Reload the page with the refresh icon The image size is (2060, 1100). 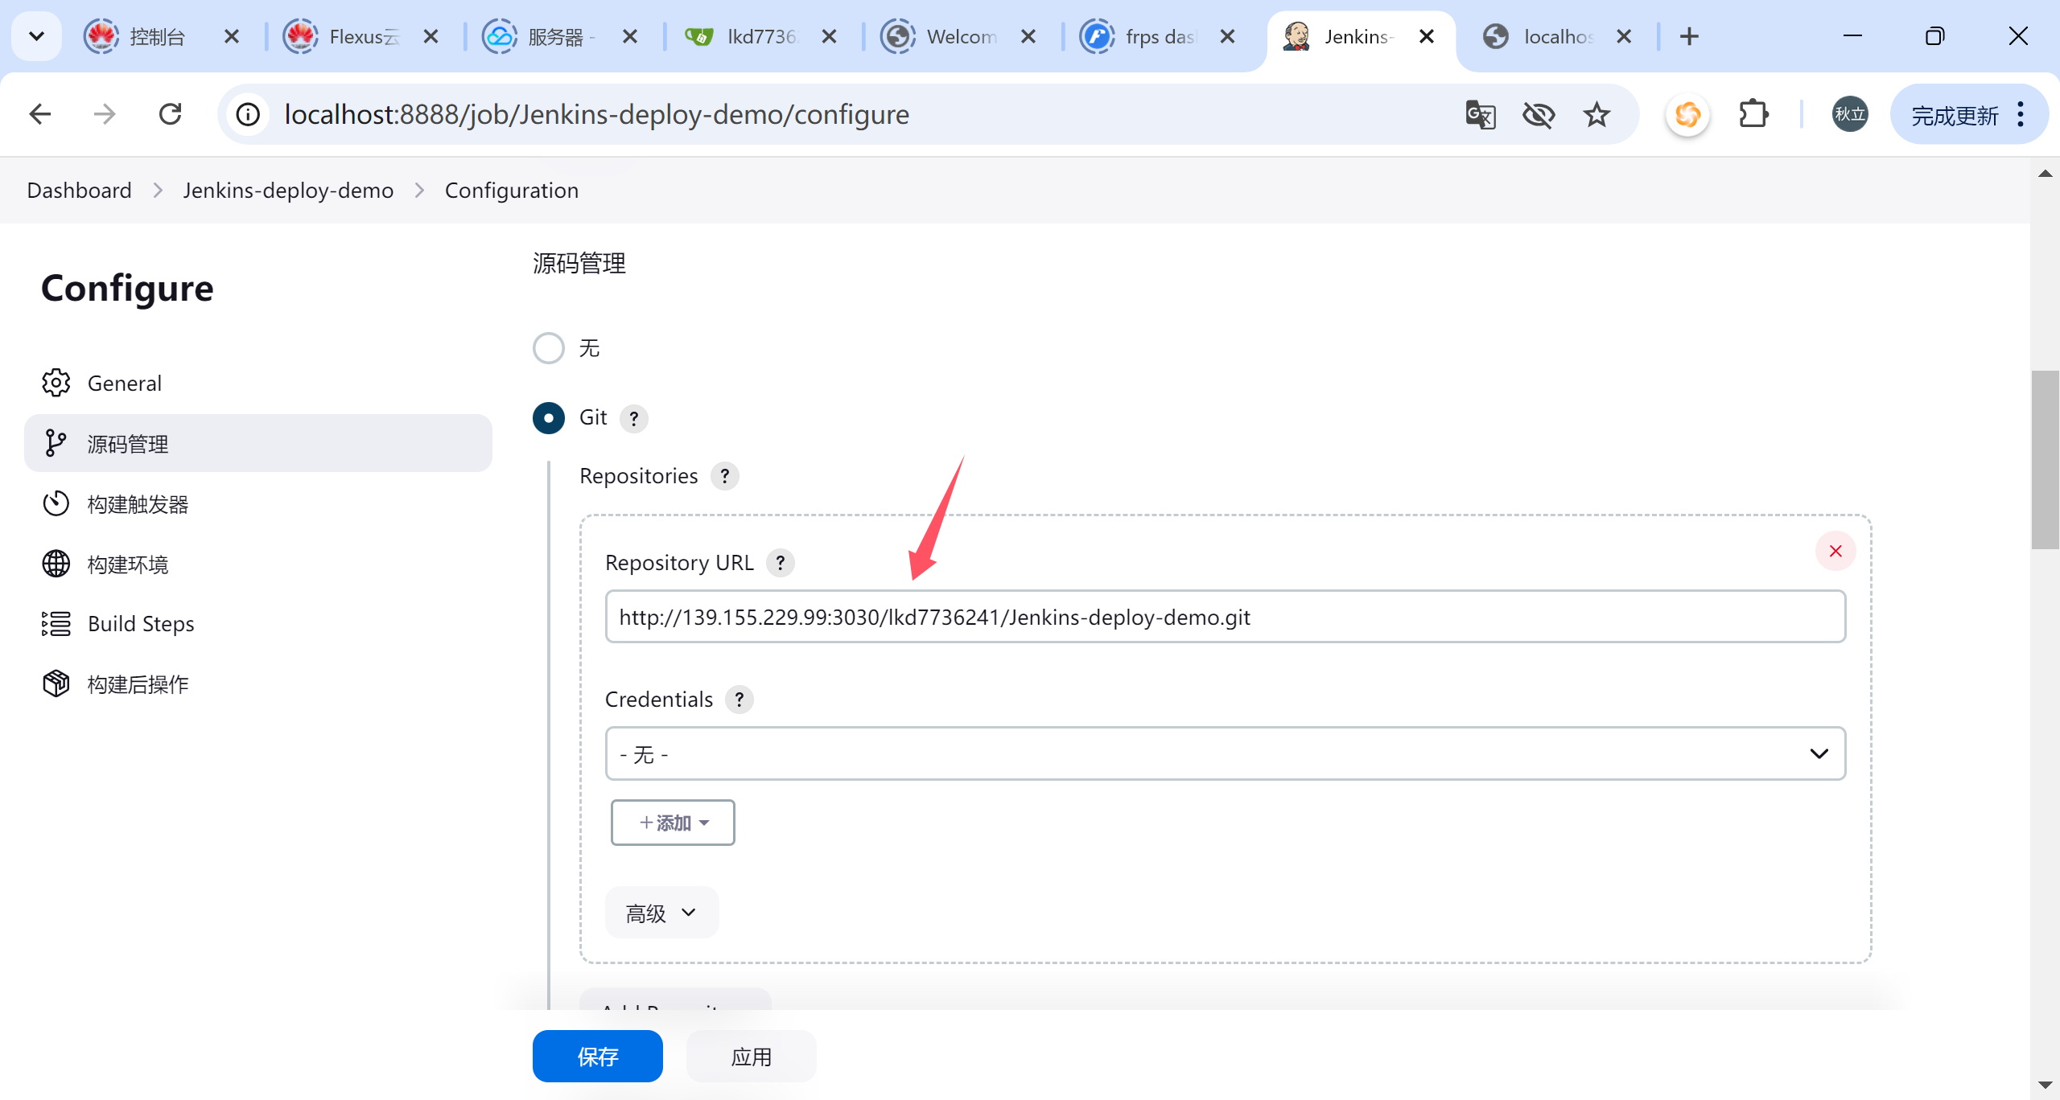[171, 115]
